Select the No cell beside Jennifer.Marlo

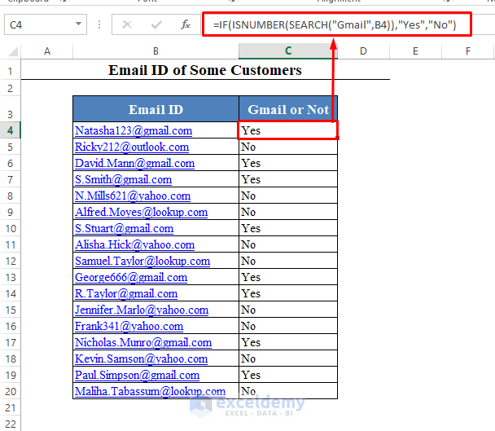[x=288, y=310]
